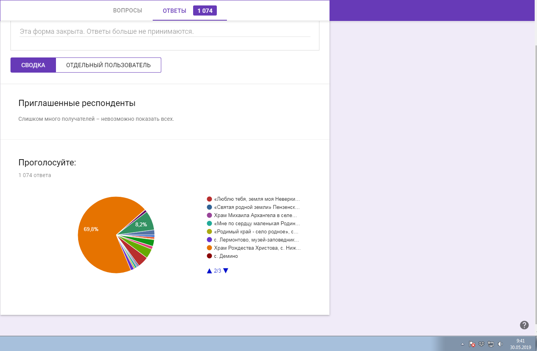Click the orange Храм Рождества Христова legend dot
Image resolution: width=537 pixels, height=351 pixels.
209,248
